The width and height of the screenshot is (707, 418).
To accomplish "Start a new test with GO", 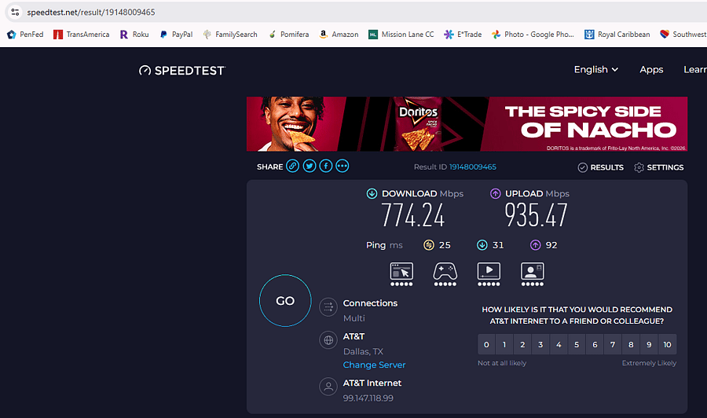I will click(285, 301).
